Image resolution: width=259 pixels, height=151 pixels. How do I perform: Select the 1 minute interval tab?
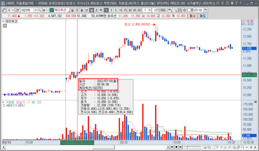pyautogui.click(x=106, y=10)
